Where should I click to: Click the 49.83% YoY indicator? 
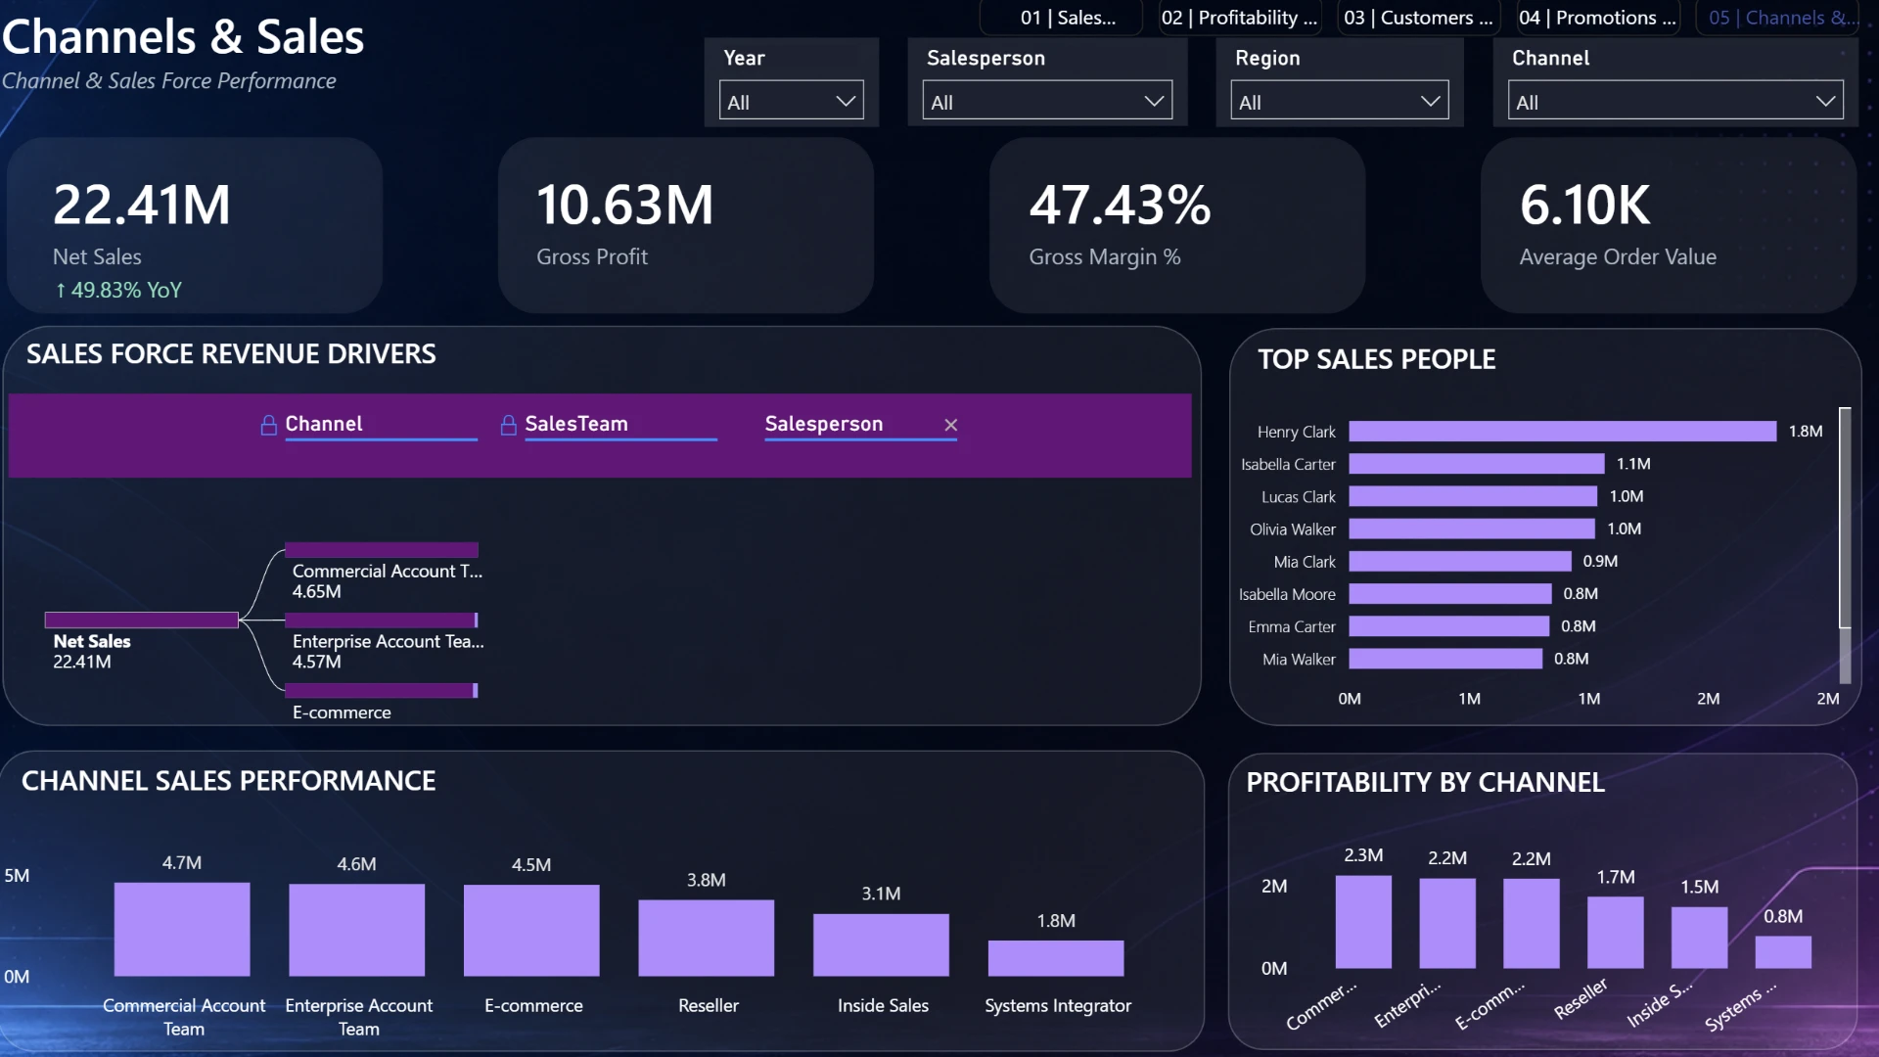117,290
